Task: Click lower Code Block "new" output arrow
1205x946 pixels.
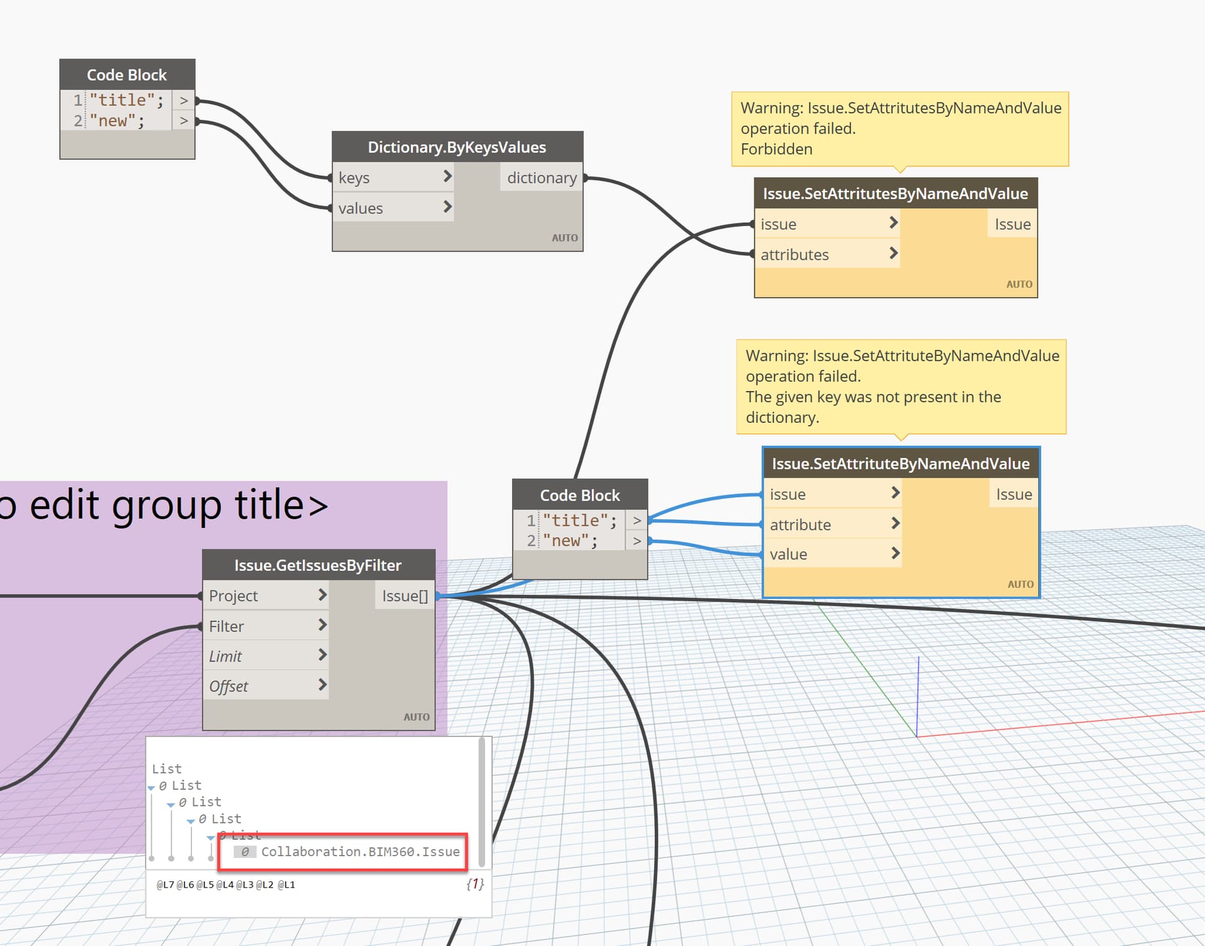Action: [636, 540]
